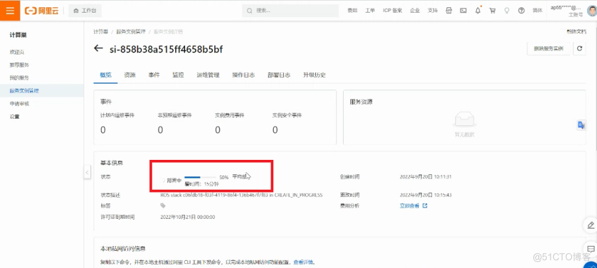Click the translate extension icon

[x=581, y=125]
